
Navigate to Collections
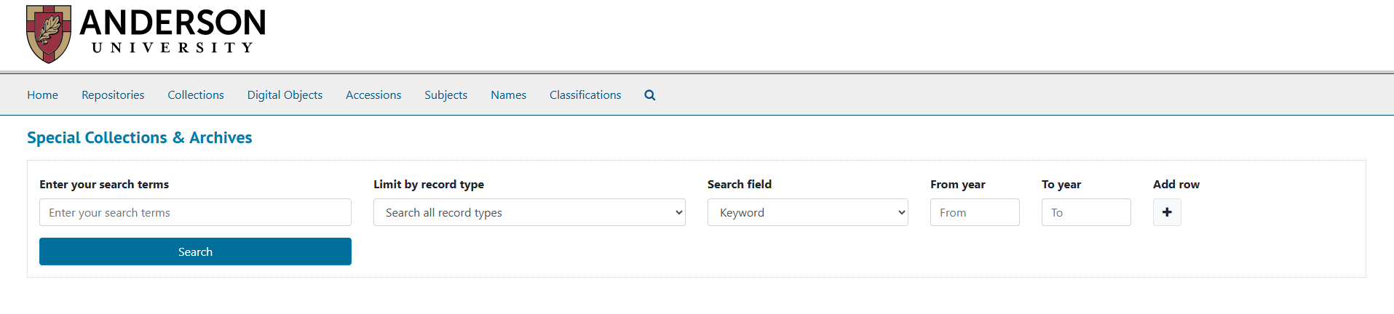[196, 95]
